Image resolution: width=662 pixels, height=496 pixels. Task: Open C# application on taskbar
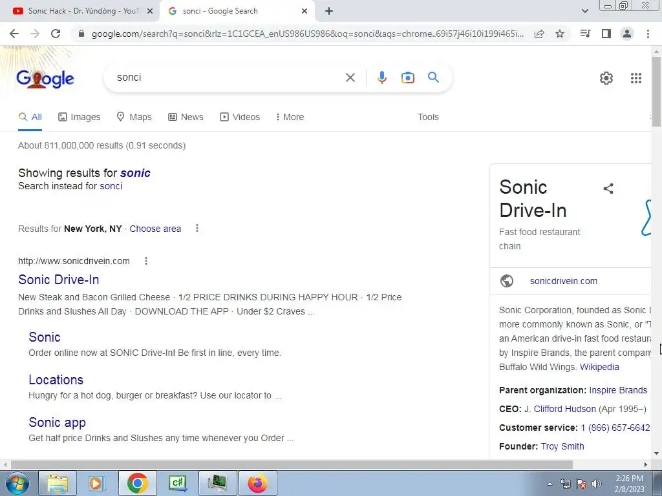pos(177,483)
